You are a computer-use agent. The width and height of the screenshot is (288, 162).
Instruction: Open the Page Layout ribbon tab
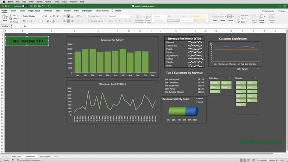34,11
